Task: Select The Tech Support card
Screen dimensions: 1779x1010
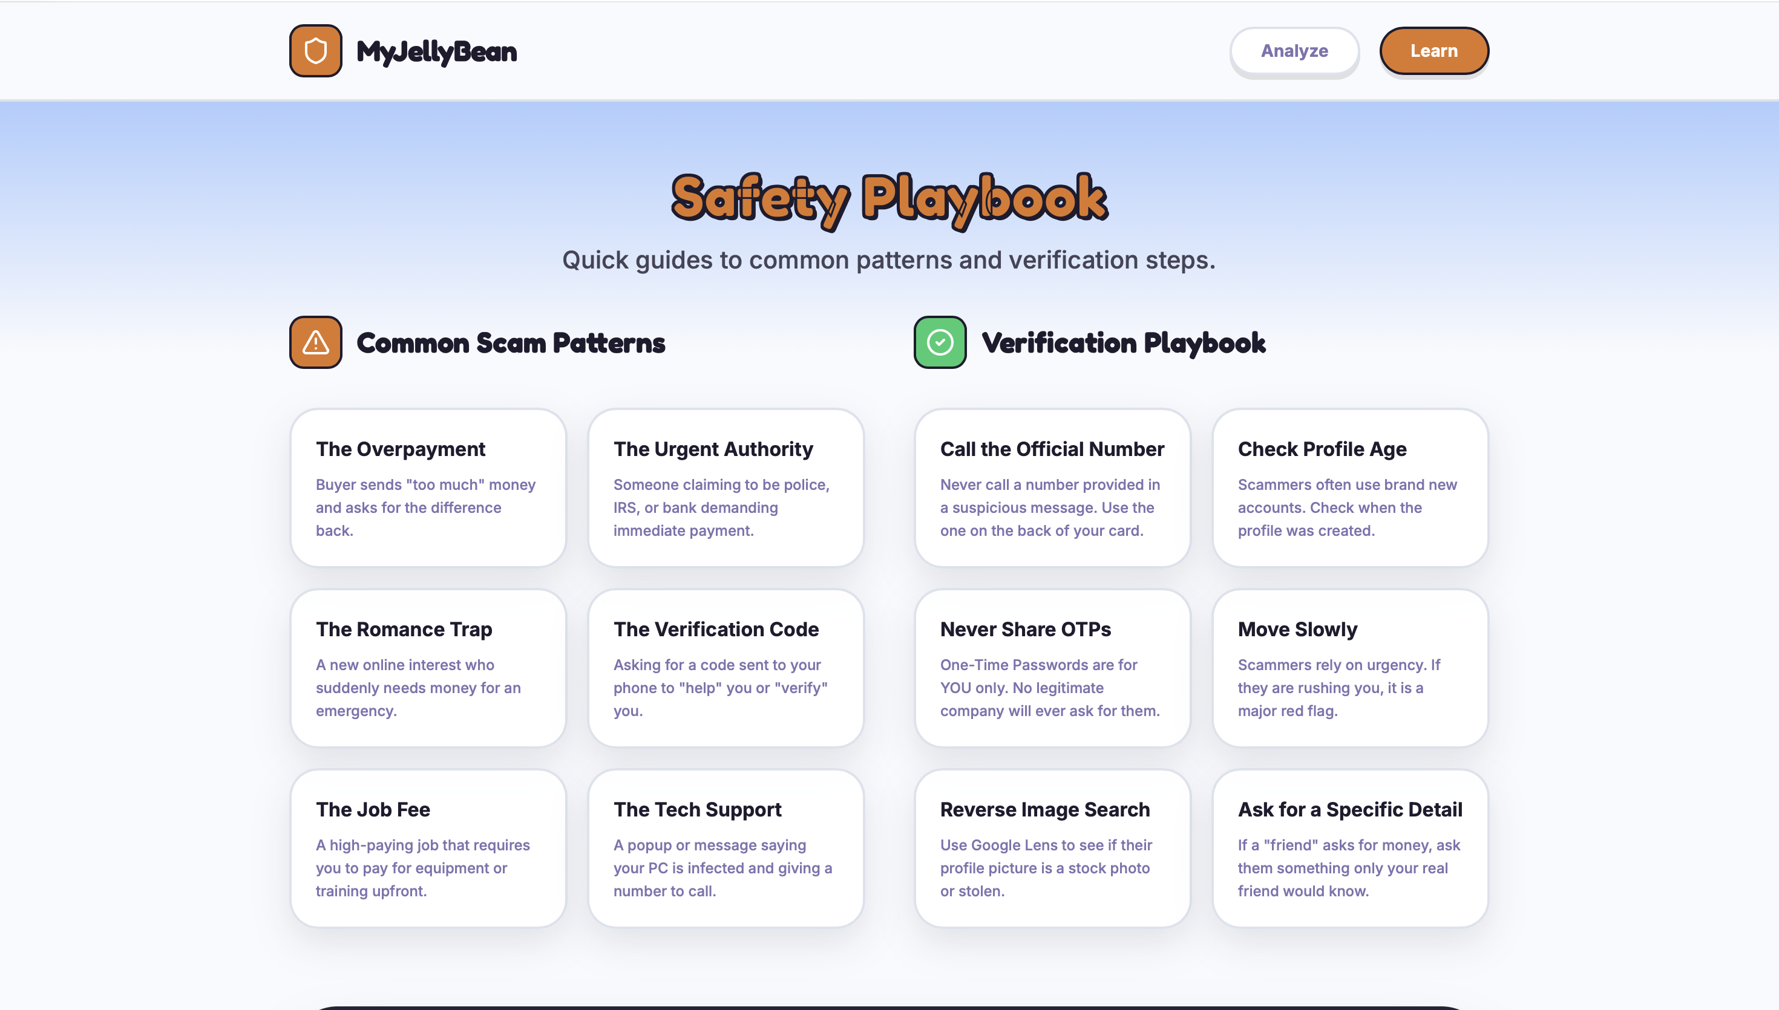Action: click(725, 848)
